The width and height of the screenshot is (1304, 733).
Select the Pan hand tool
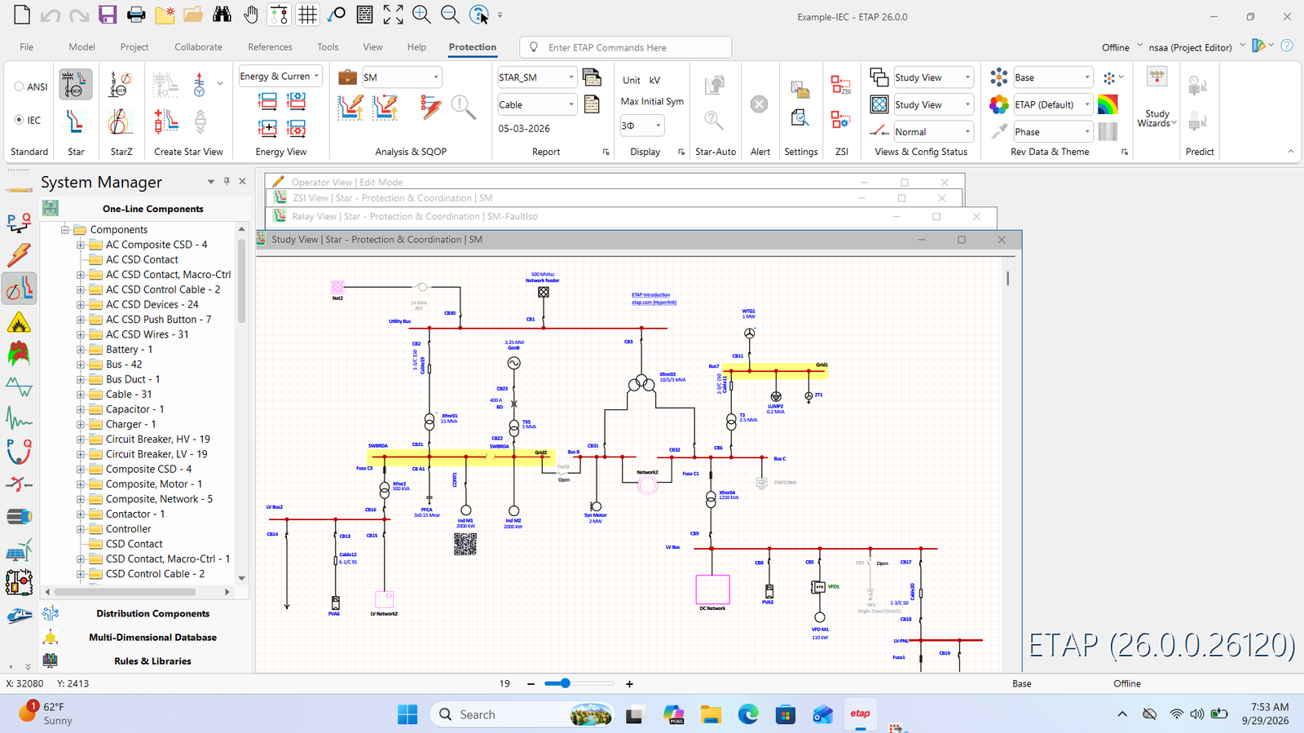(251, 15)
